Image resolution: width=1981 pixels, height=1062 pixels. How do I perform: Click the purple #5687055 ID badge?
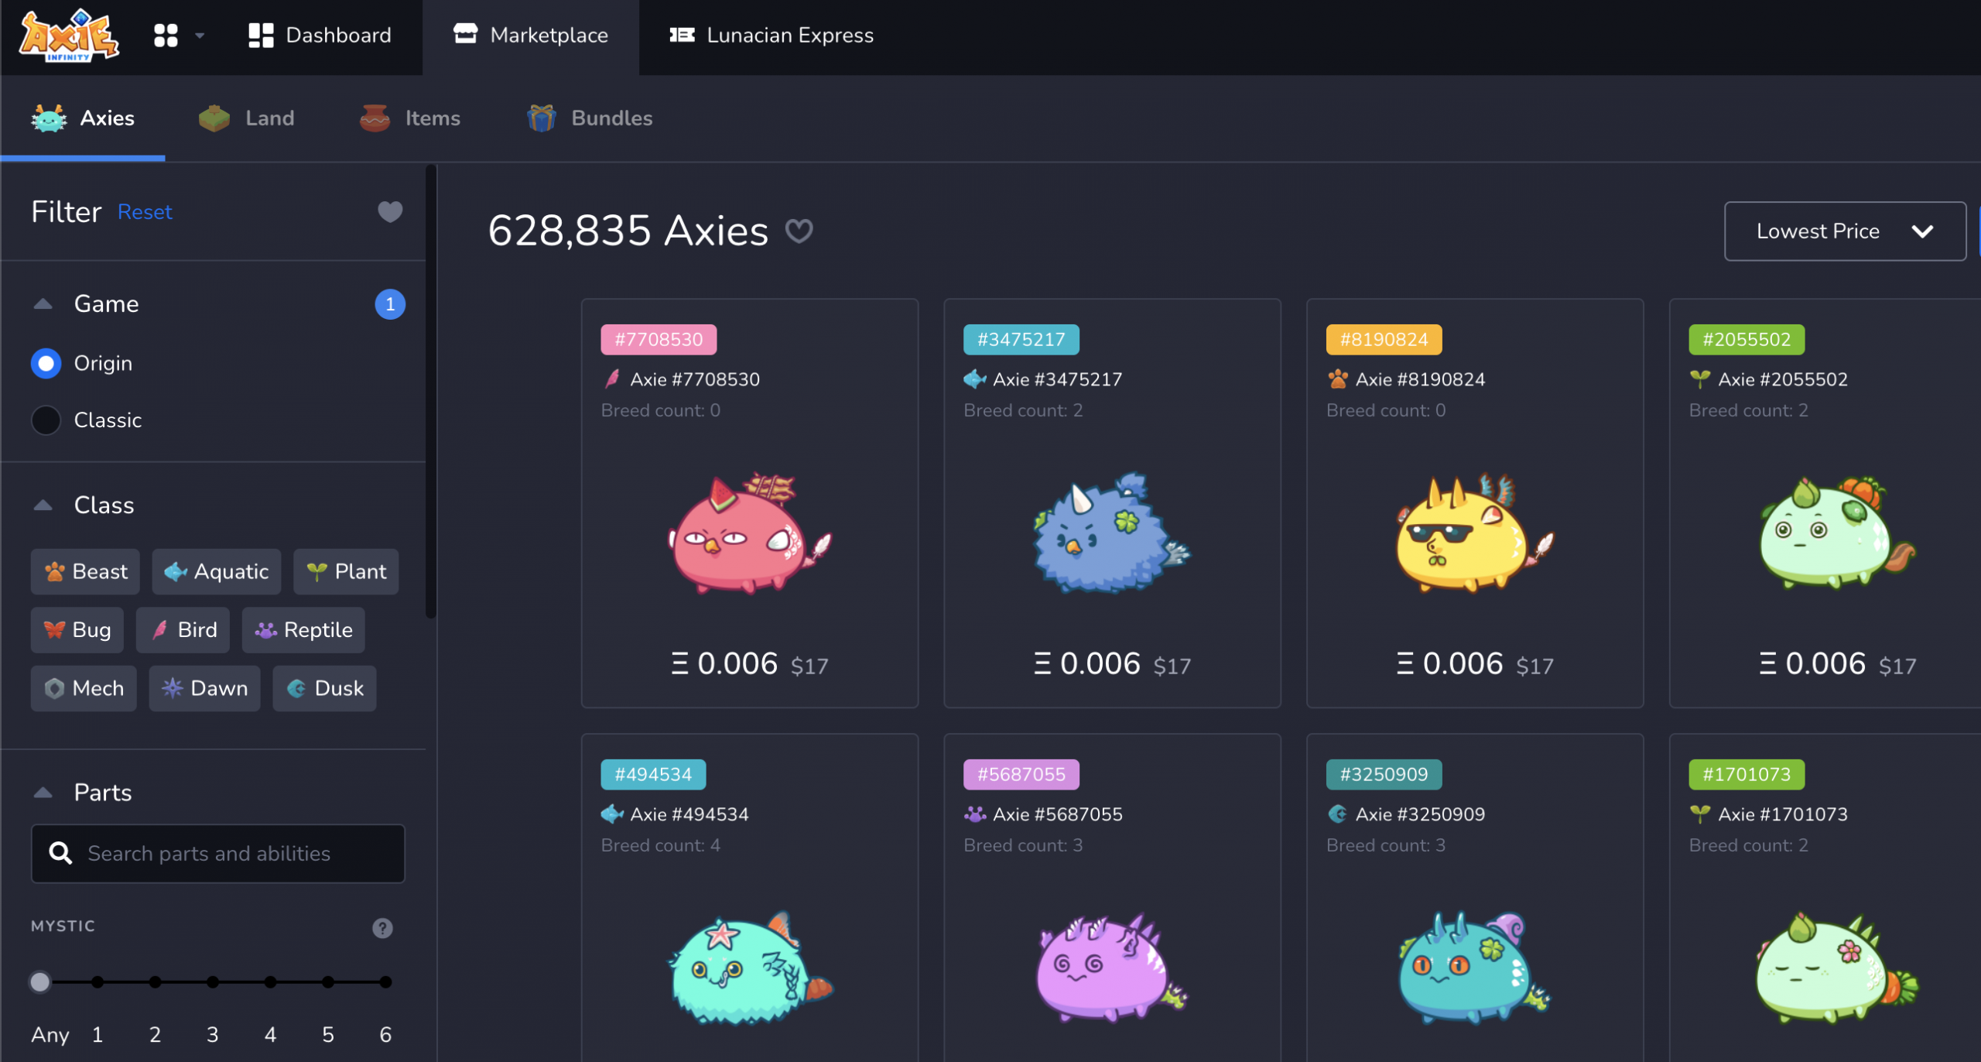(x=1021, y=775)
